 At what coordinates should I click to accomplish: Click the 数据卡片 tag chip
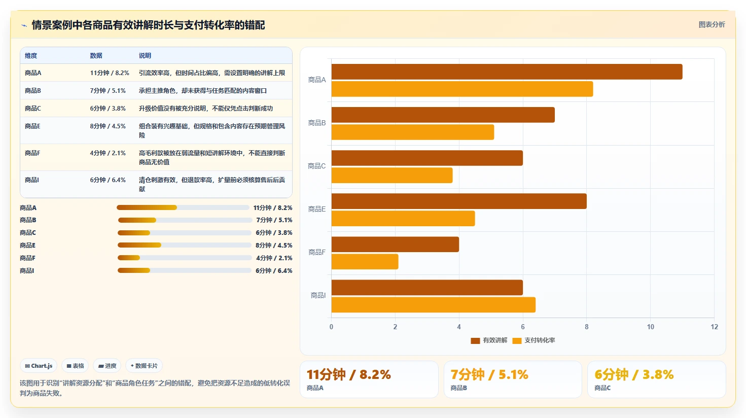coord(144,366)
